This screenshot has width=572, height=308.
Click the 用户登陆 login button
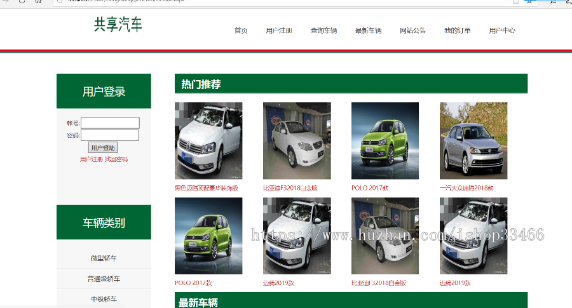tap(103, 147)
